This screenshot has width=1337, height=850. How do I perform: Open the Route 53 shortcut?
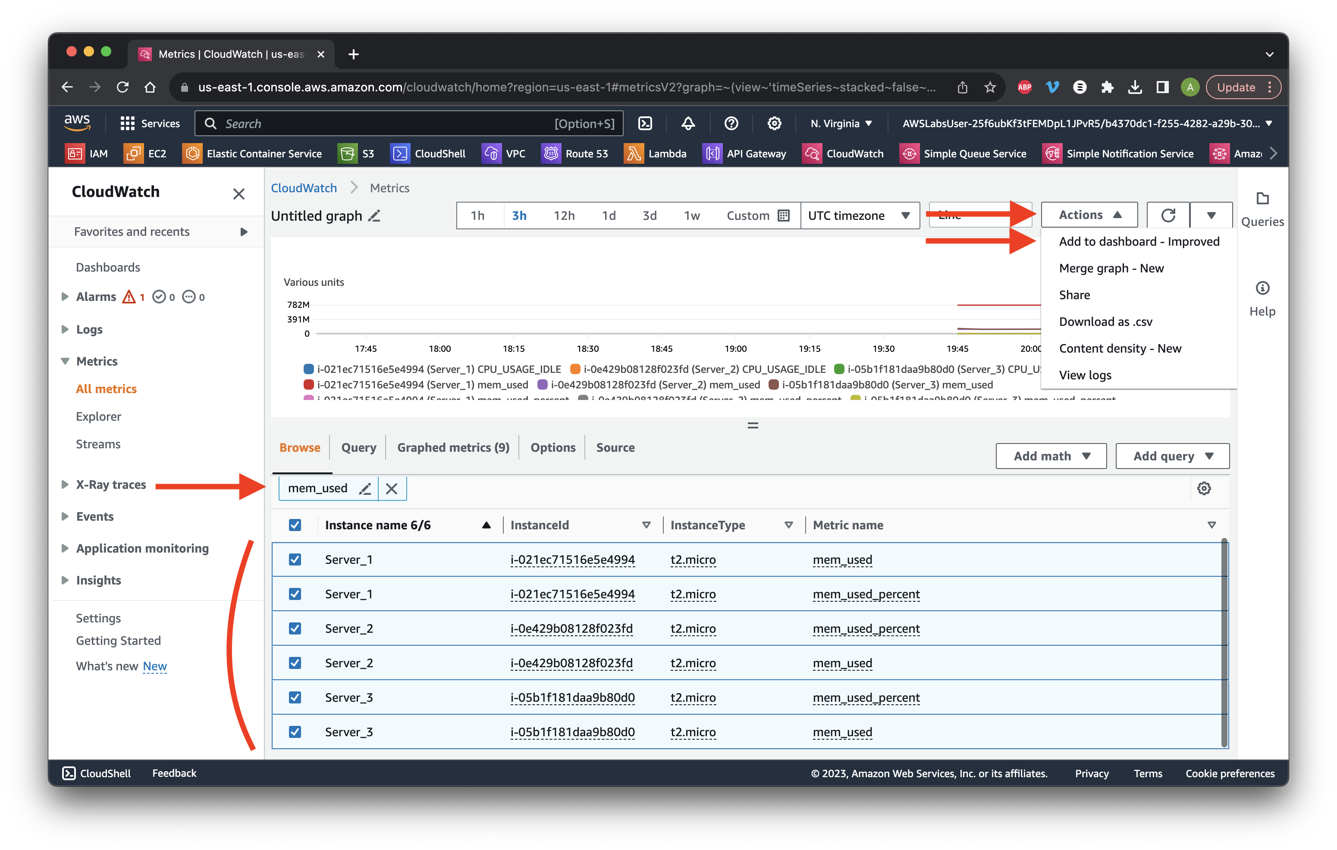[x=574, y=154]
